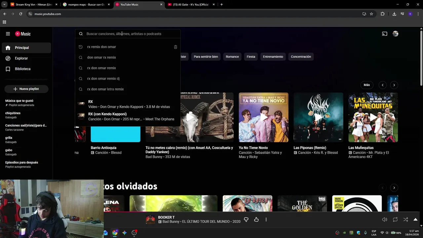Open Chrome tab search dropdown
This screenshot has height=238, width=423.
coord(4,5)
